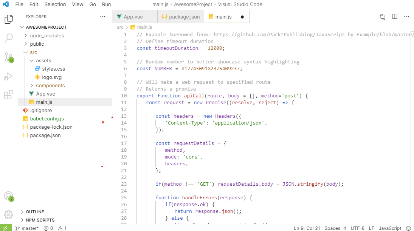Switch to the App.vue tab

[135, 17]
